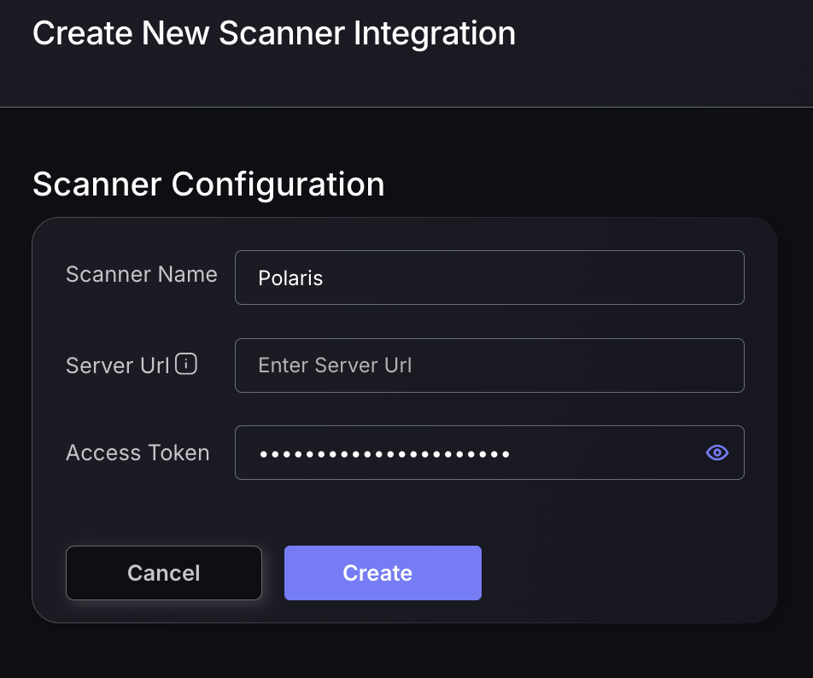The height and width of the screenshot is (678, 813).
Task: Focus the Scanner Name input field
Action: point(489,278)
